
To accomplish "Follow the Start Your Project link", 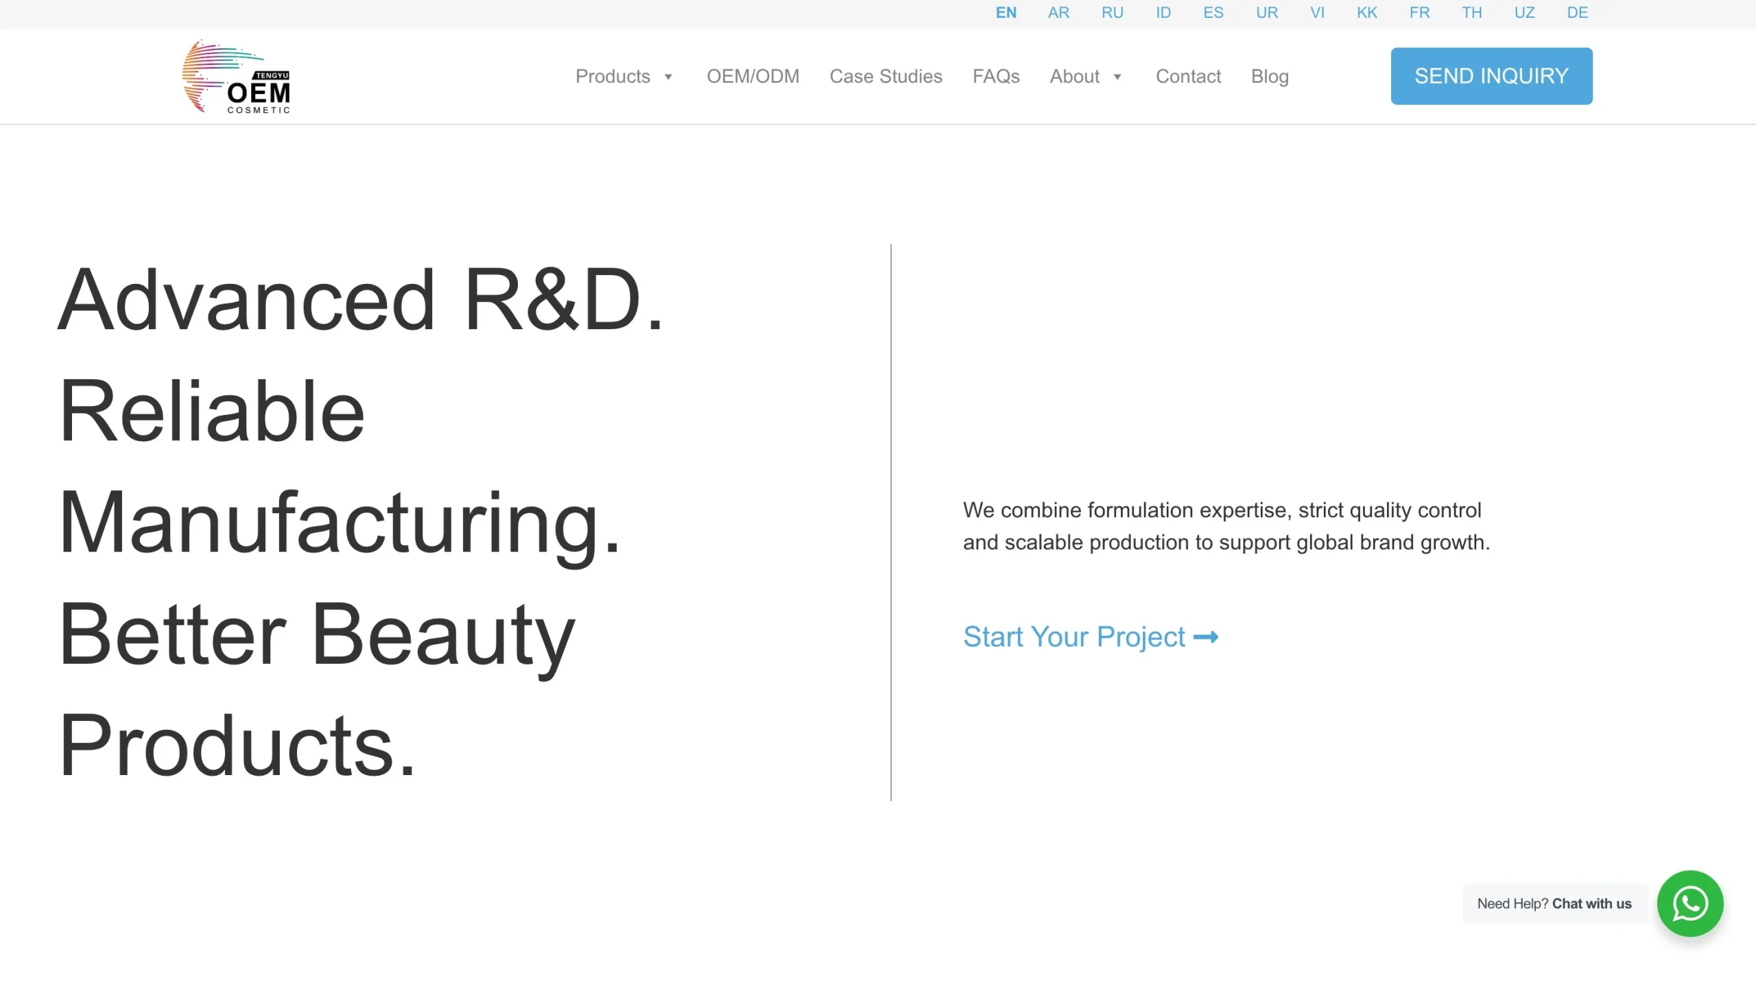I will pyautogui.click(x=1091, y=637).
